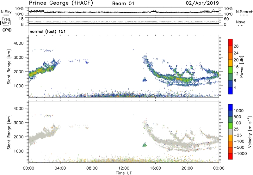Click the dark blue 1000 swatch in Velocity colorbar

pos(231,107)
